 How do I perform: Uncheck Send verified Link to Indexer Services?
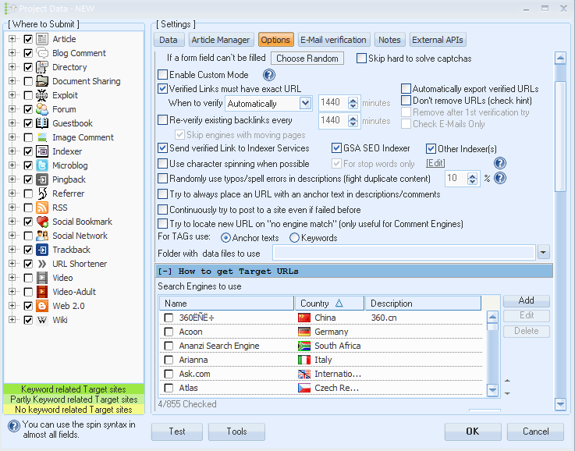point(162,147)
